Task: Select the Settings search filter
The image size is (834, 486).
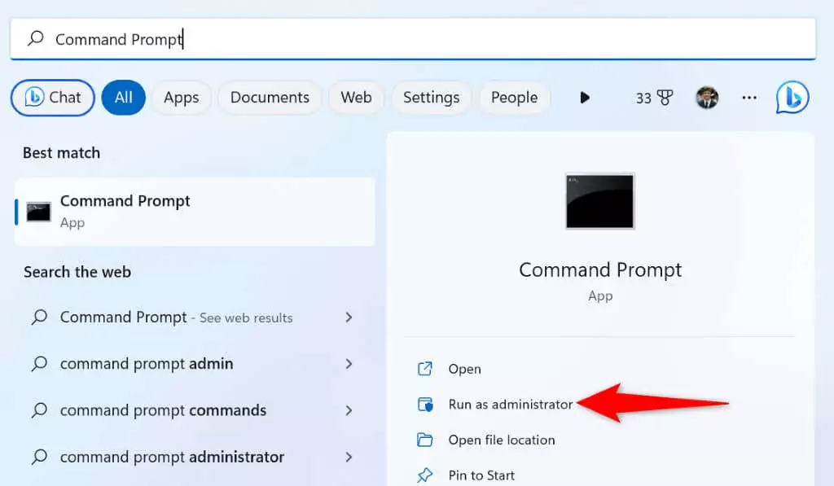Action: coord(431,97)
